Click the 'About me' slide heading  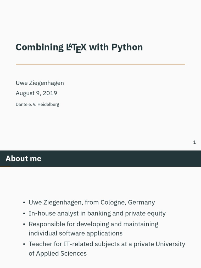[23, 159]
